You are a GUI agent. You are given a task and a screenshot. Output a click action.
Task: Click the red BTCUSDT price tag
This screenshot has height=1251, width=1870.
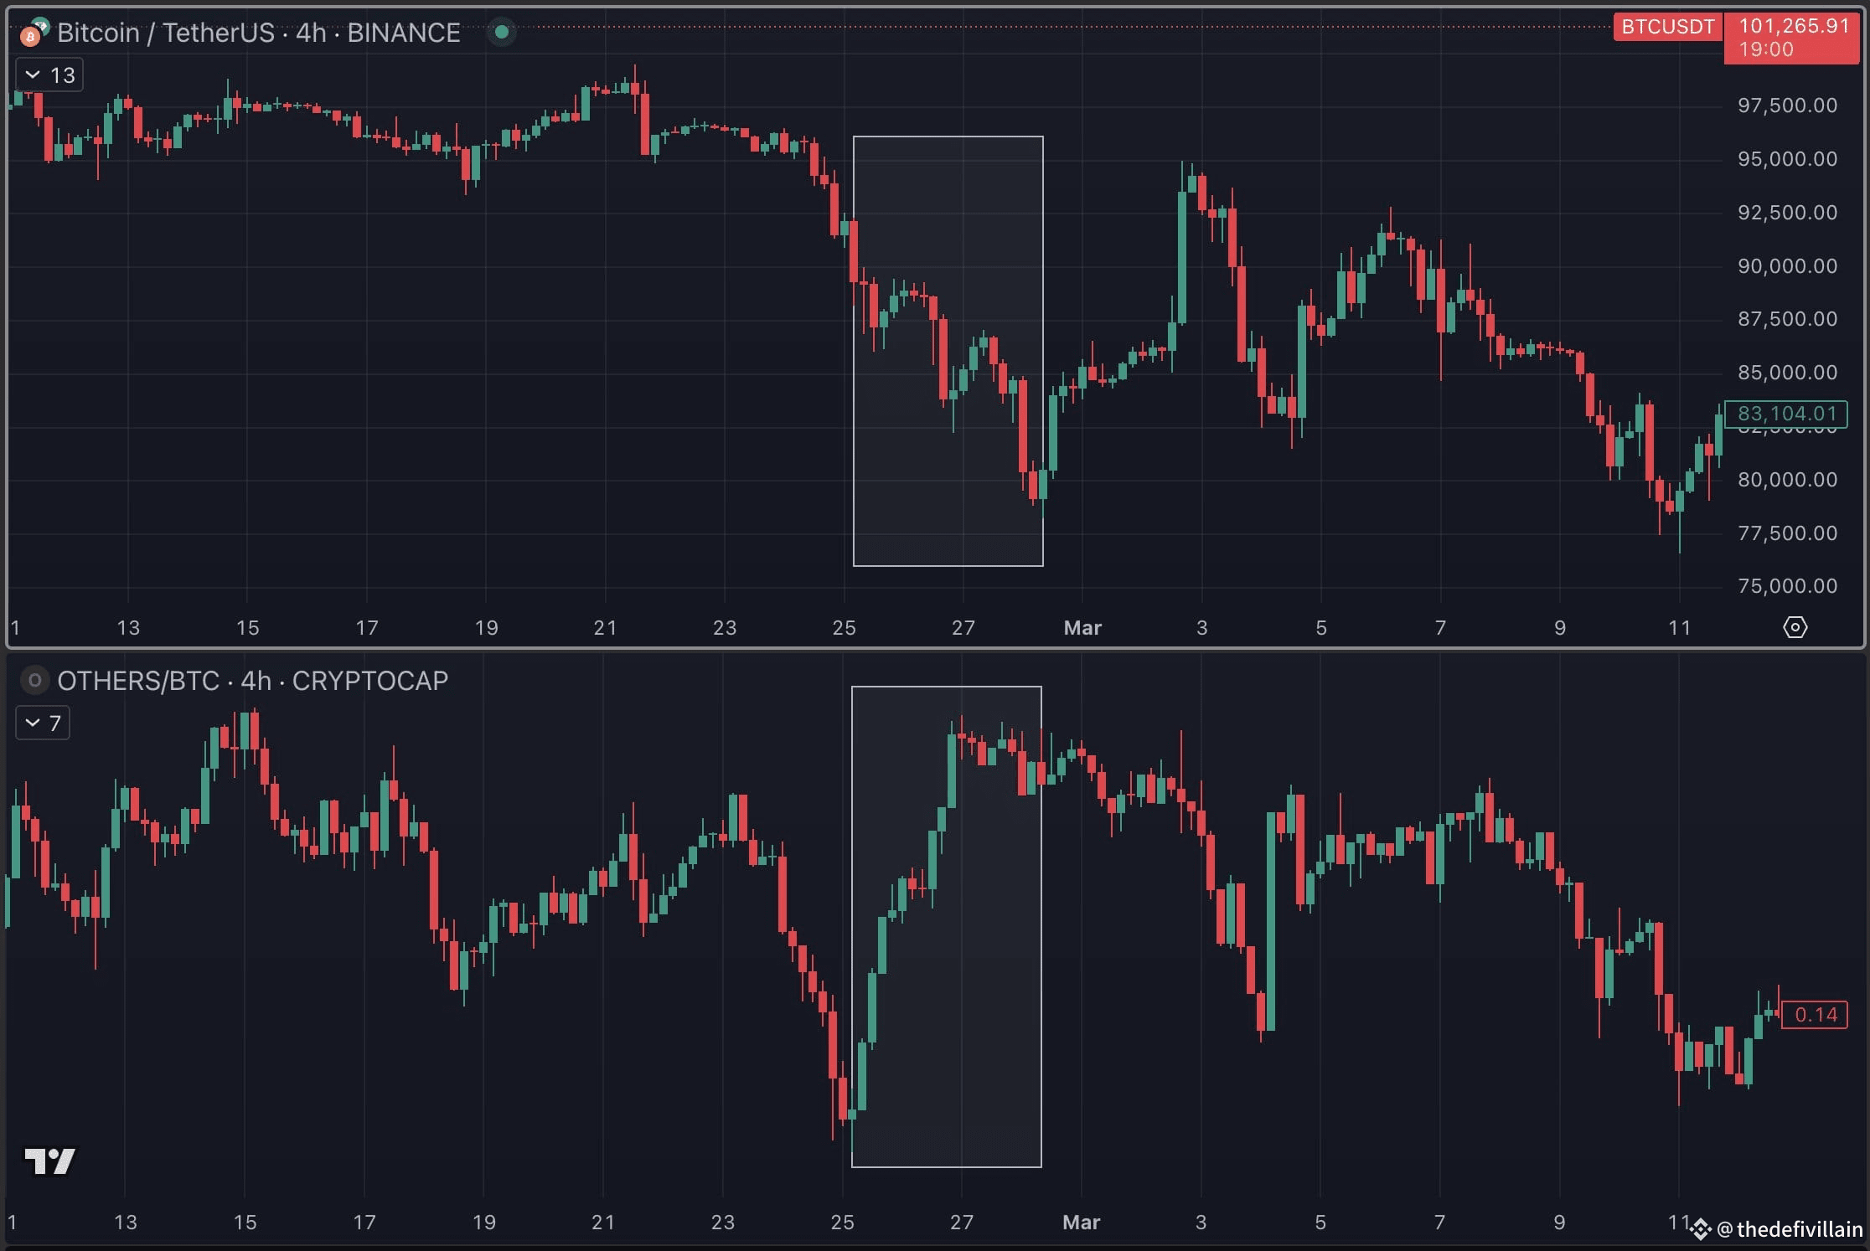pyautogui.click(x=1667, y=27)
